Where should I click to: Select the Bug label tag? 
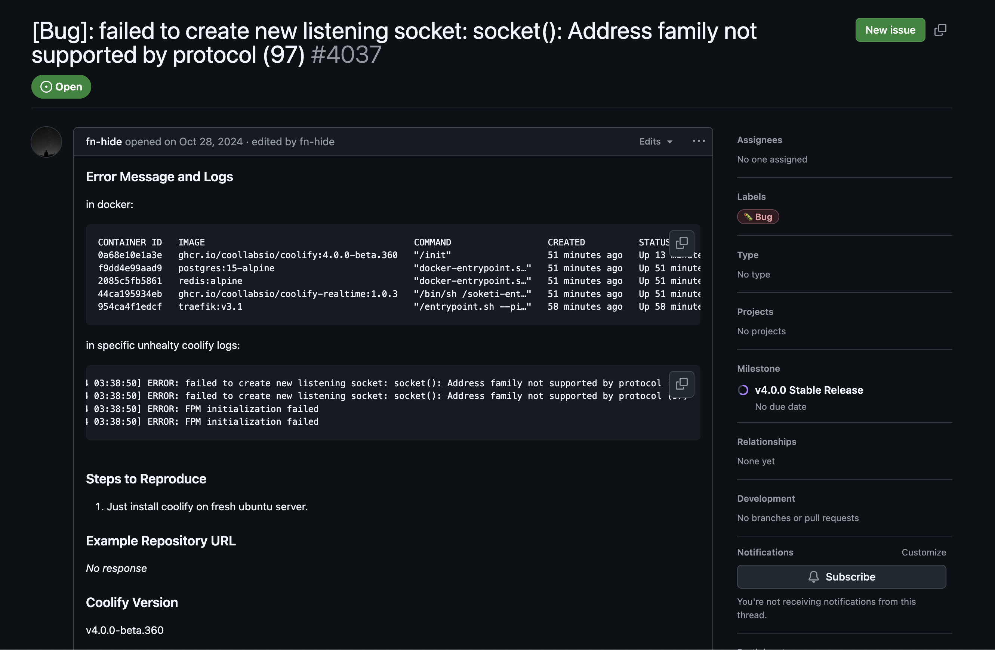point(758,217)
